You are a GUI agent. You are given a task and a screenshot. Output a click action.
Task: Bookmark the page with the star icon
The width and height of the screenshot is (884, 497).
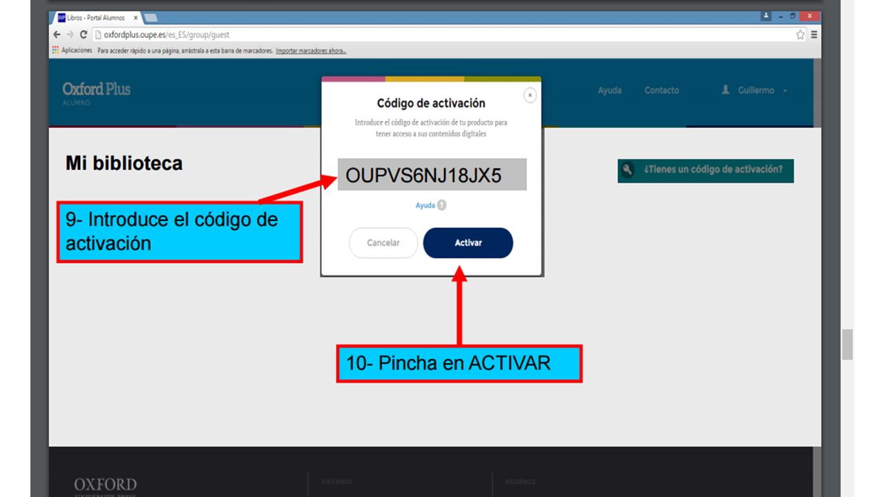click(x=800, y=35)
